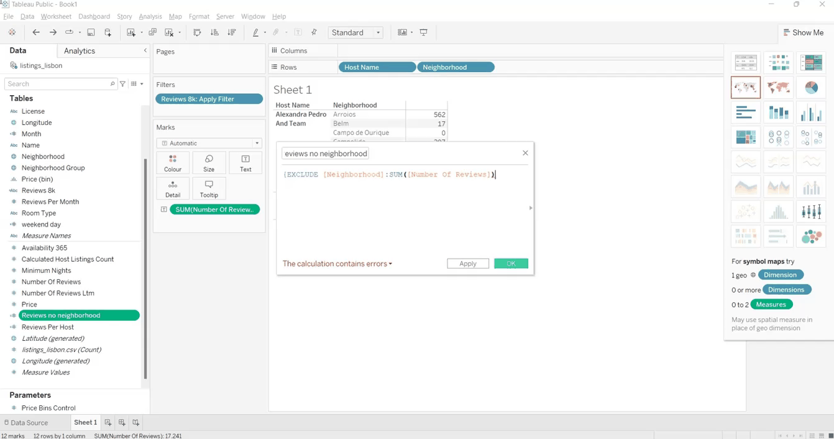
Task: Click the Sort Ascending toolbar icon
Action: tap(214, 32)
